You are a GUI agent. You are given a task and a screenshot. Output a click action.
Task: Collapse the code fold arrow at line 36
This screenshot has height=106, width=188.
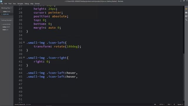pyautogui.click(x=24, y=42)
